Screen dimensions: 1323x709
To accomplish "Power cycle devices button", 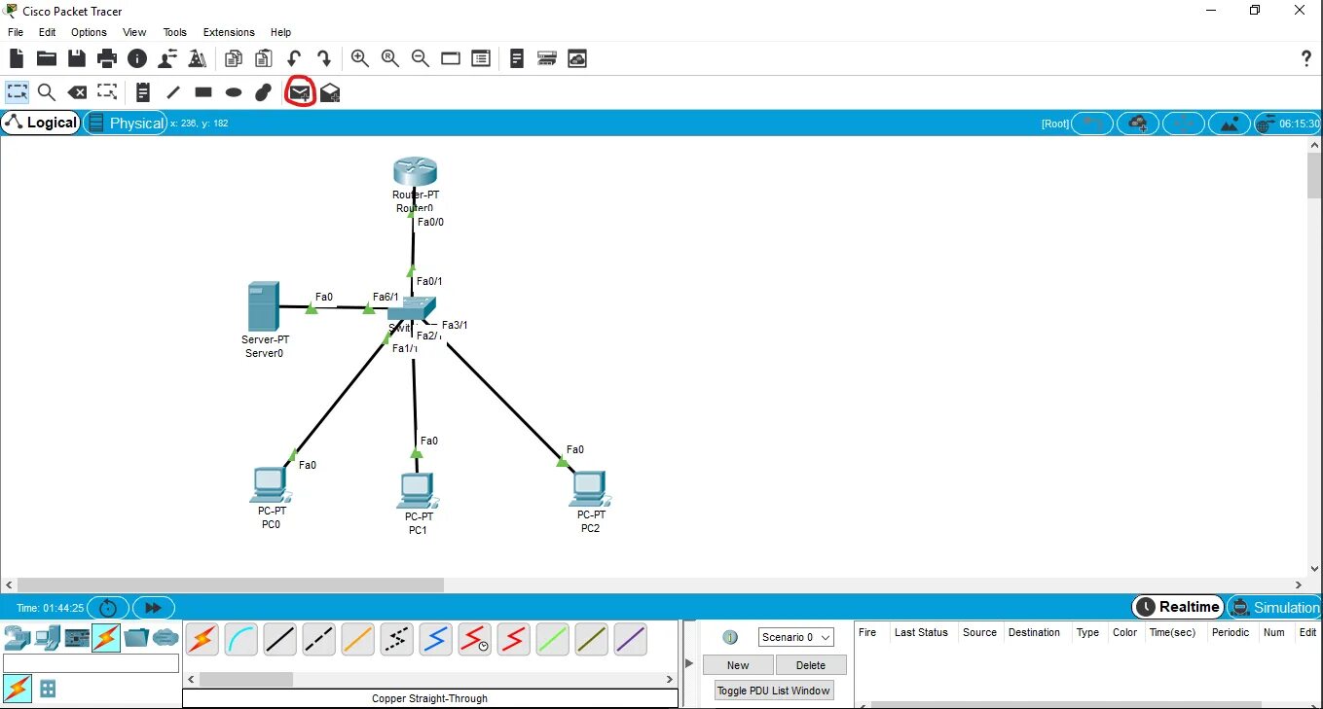I will tap(108, 607).
